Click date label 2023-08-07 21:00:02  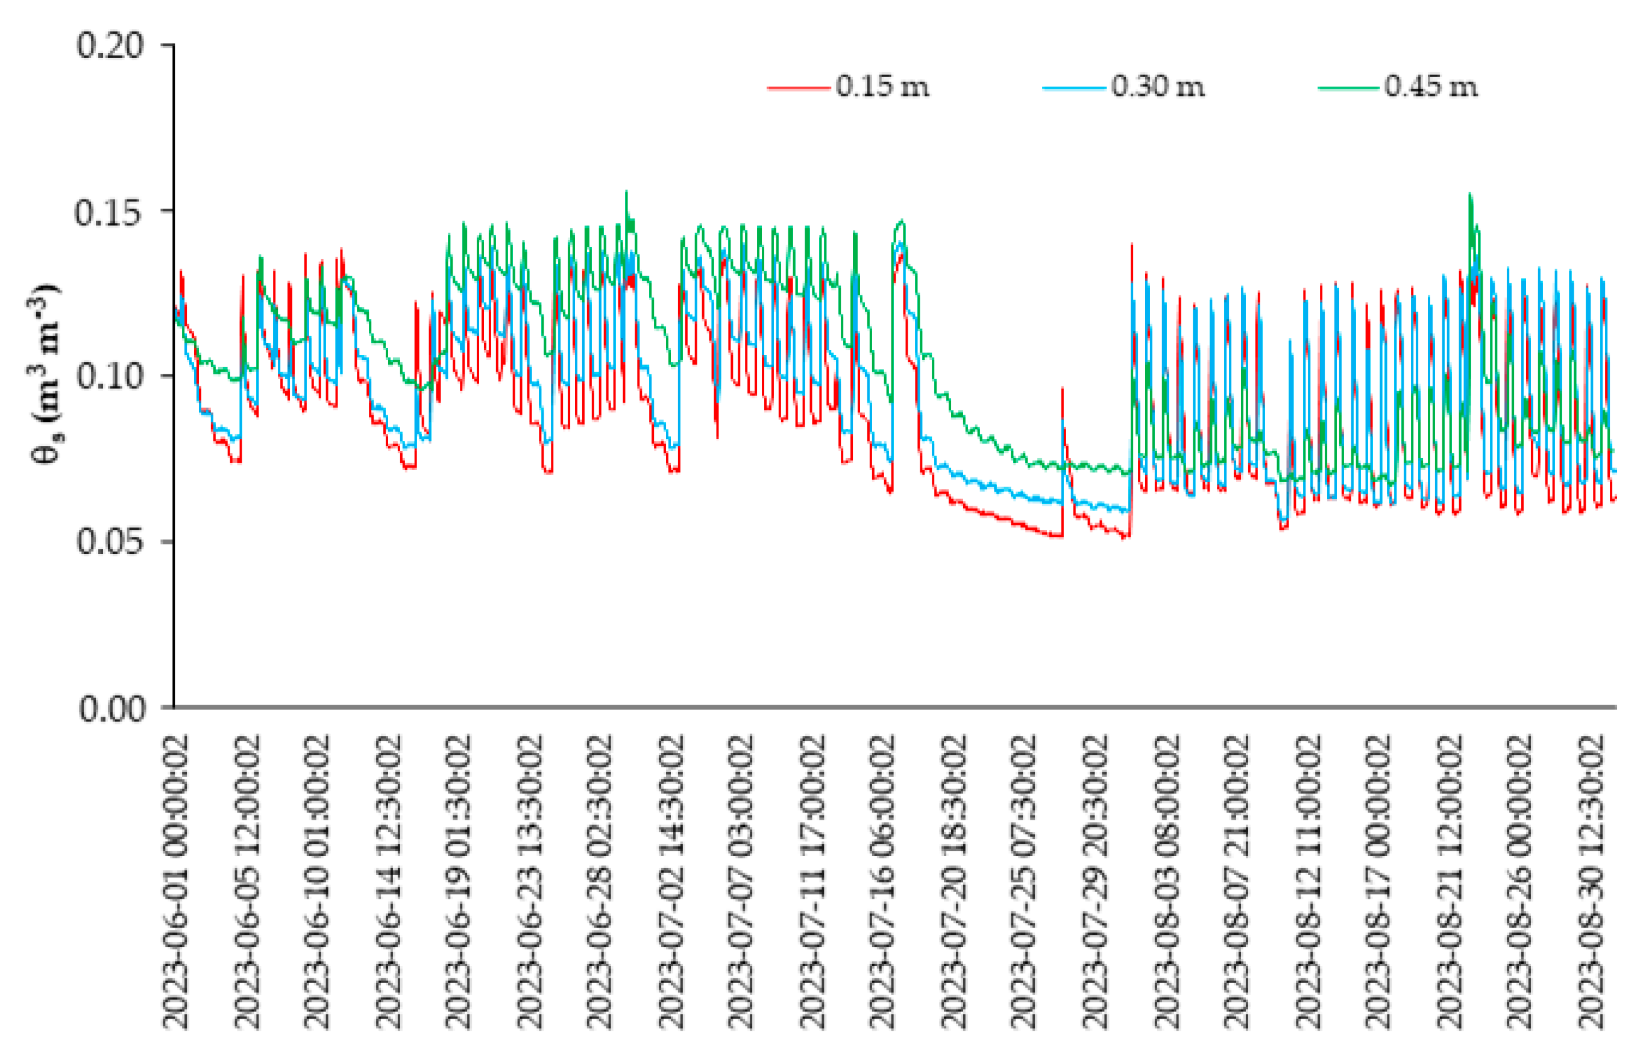pyautogui.click(x=1237, y=882)
